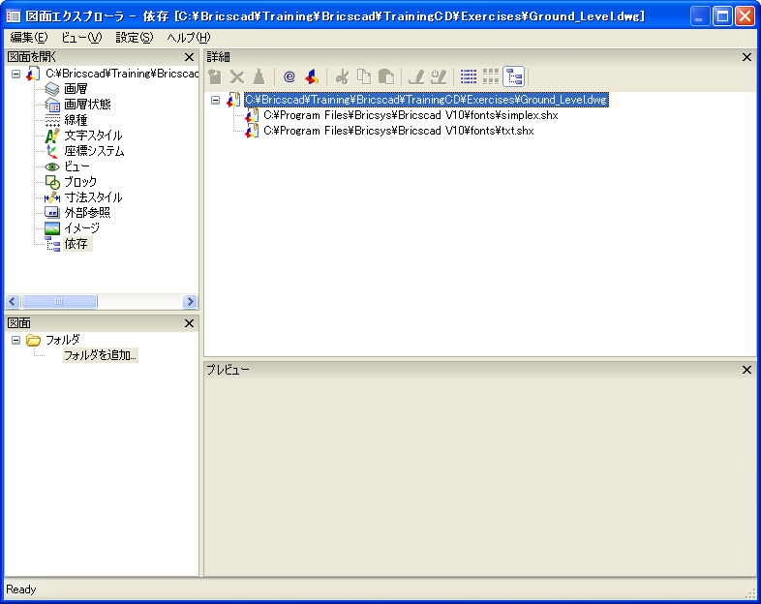Viewport: 761px width, 604px height.
Task: Collapse the open drawing tree node
Action: point(16,75)
